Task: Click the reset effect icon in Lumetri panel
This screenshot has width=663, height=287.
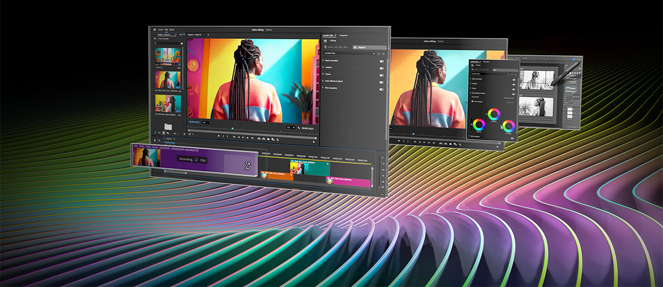Action: point(383,54)
